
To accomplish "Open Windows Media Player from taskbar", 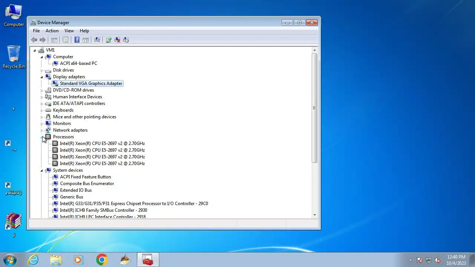I will (x=79, y=260).
